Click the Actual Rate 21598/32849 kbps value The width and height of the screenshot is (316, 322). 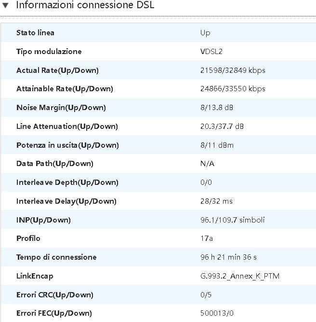click(x=233, y=70)
